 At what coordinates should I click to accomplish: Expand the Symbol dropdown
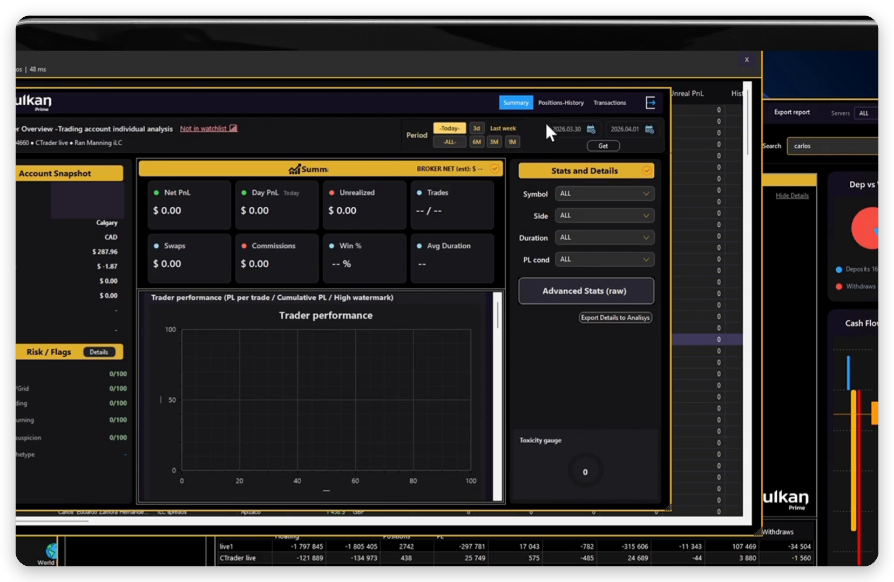[x=605, y=194]
